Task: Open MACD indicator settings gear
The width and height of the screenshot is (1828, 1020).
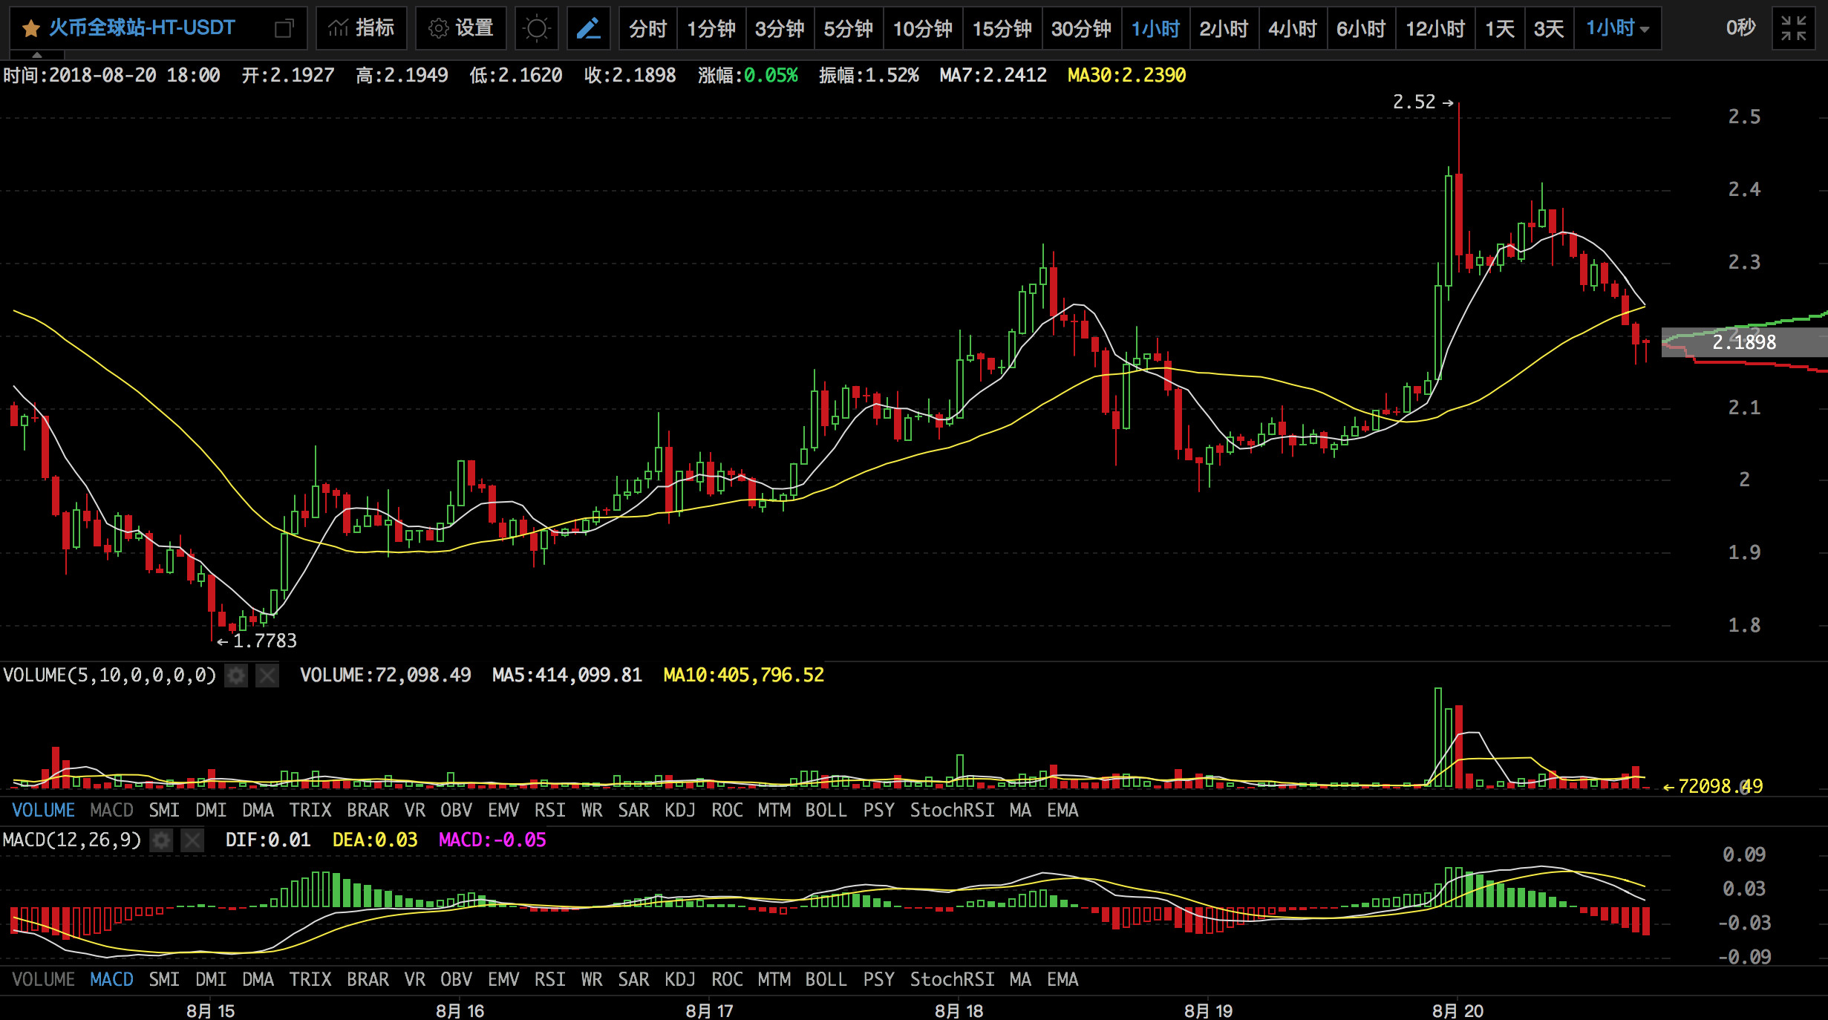Action: [x=161, y=840]
